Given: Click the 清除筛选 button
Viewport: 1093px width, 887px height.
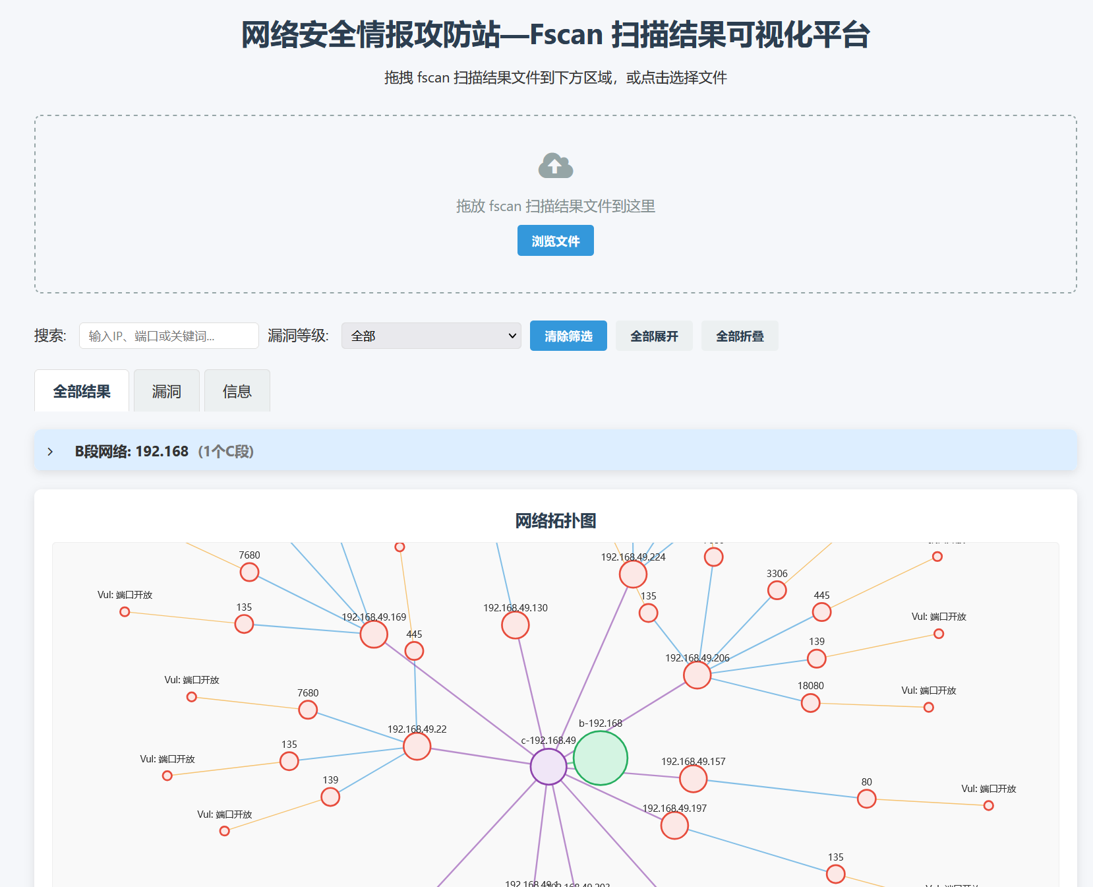Looking at the screenshot, I should click(568, 336).
